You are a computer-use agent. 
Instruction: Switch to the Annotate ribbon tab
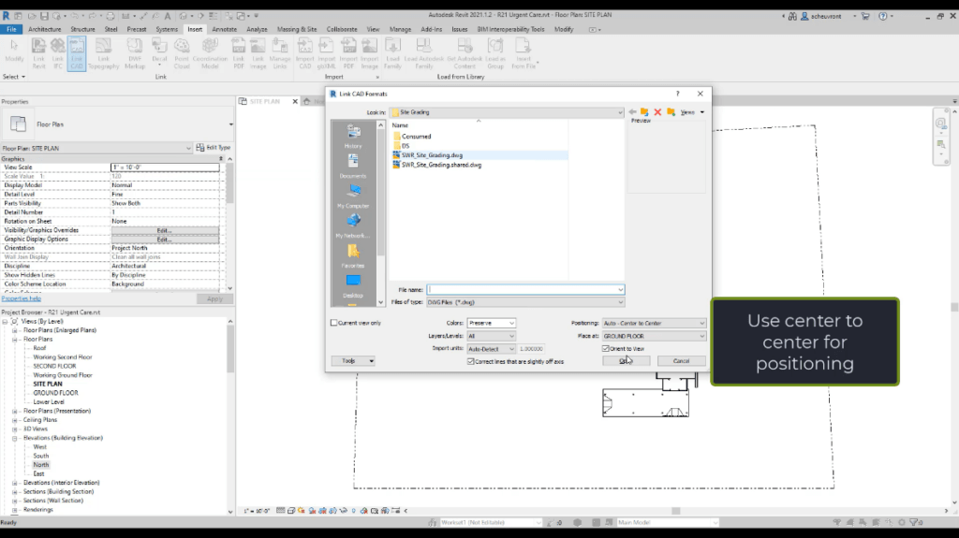pos(224,29)
